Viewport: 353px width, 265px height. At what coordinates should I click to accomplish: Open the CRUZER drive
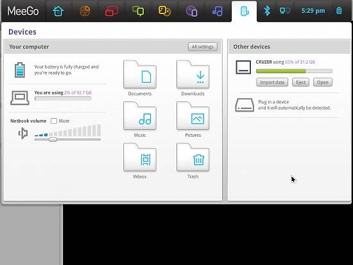(323, 82)
